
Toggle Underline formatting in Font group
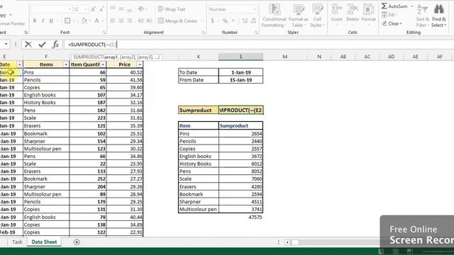click(x=51, y=21)
